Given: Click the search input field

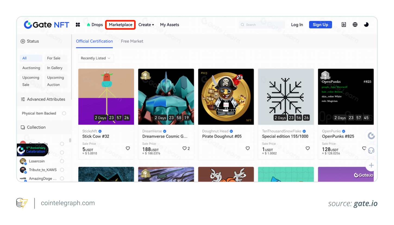Looking at the screenshot, I should (x=262, y=25).
